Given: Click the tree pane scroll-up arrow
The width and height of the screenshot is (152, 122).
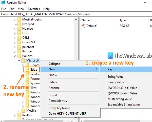Looking at the screenshot, I should 76,19.
